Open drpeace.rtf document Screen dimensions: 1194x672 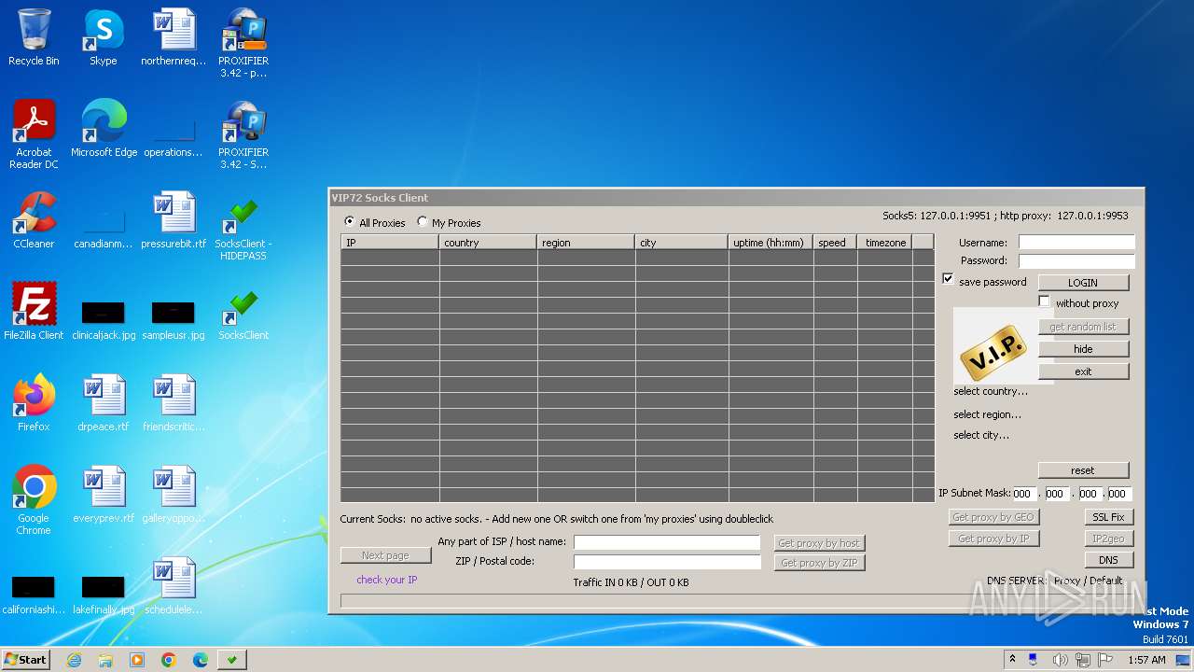click(104, 403)
